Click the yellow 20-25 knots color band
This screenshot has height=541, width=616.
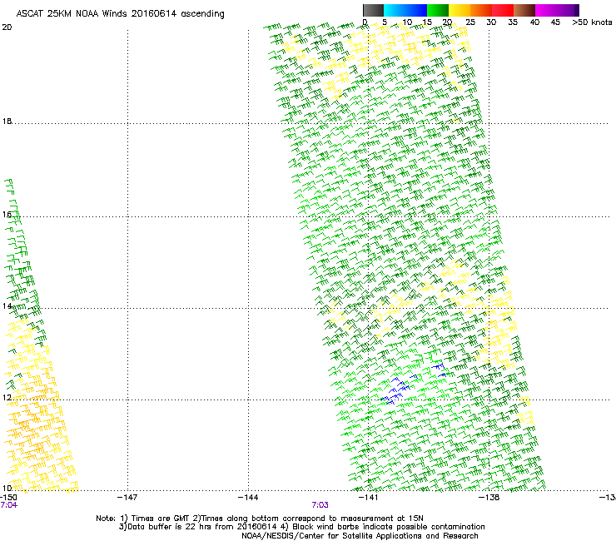(460, 10)
